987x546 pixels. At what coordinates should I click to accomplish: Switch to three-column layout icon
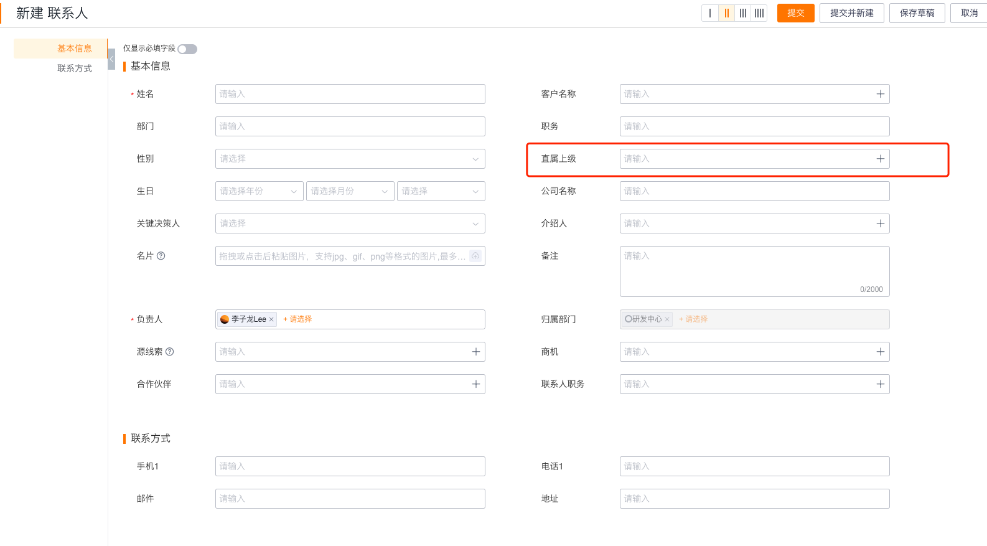coord(742,13)
